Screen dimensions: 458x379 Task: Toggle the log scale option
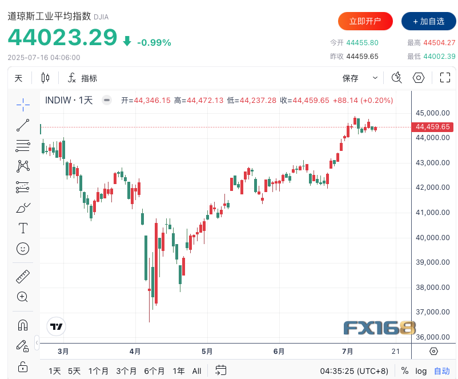[421, 370]
